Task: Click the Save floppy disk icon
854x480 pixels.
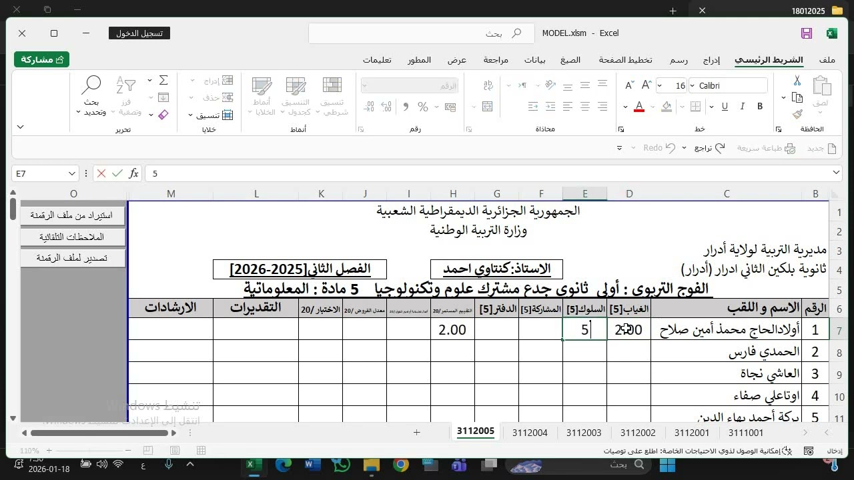Action: (807, 33)
